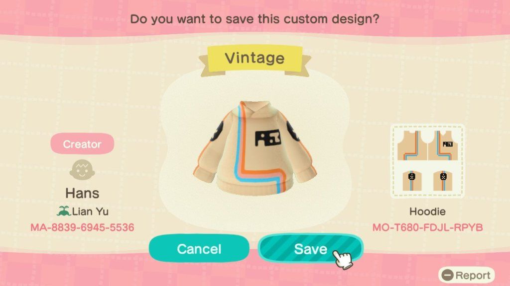Image resolution: width=510 pixels, height=286 pixels.
Task: Select the pink Creator label
Action: coord(82,144)
